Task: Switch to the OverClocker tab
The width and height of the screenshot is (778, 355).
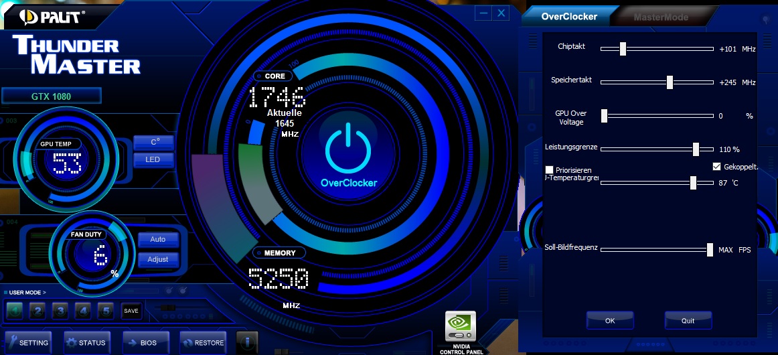Action: point(569,16)
